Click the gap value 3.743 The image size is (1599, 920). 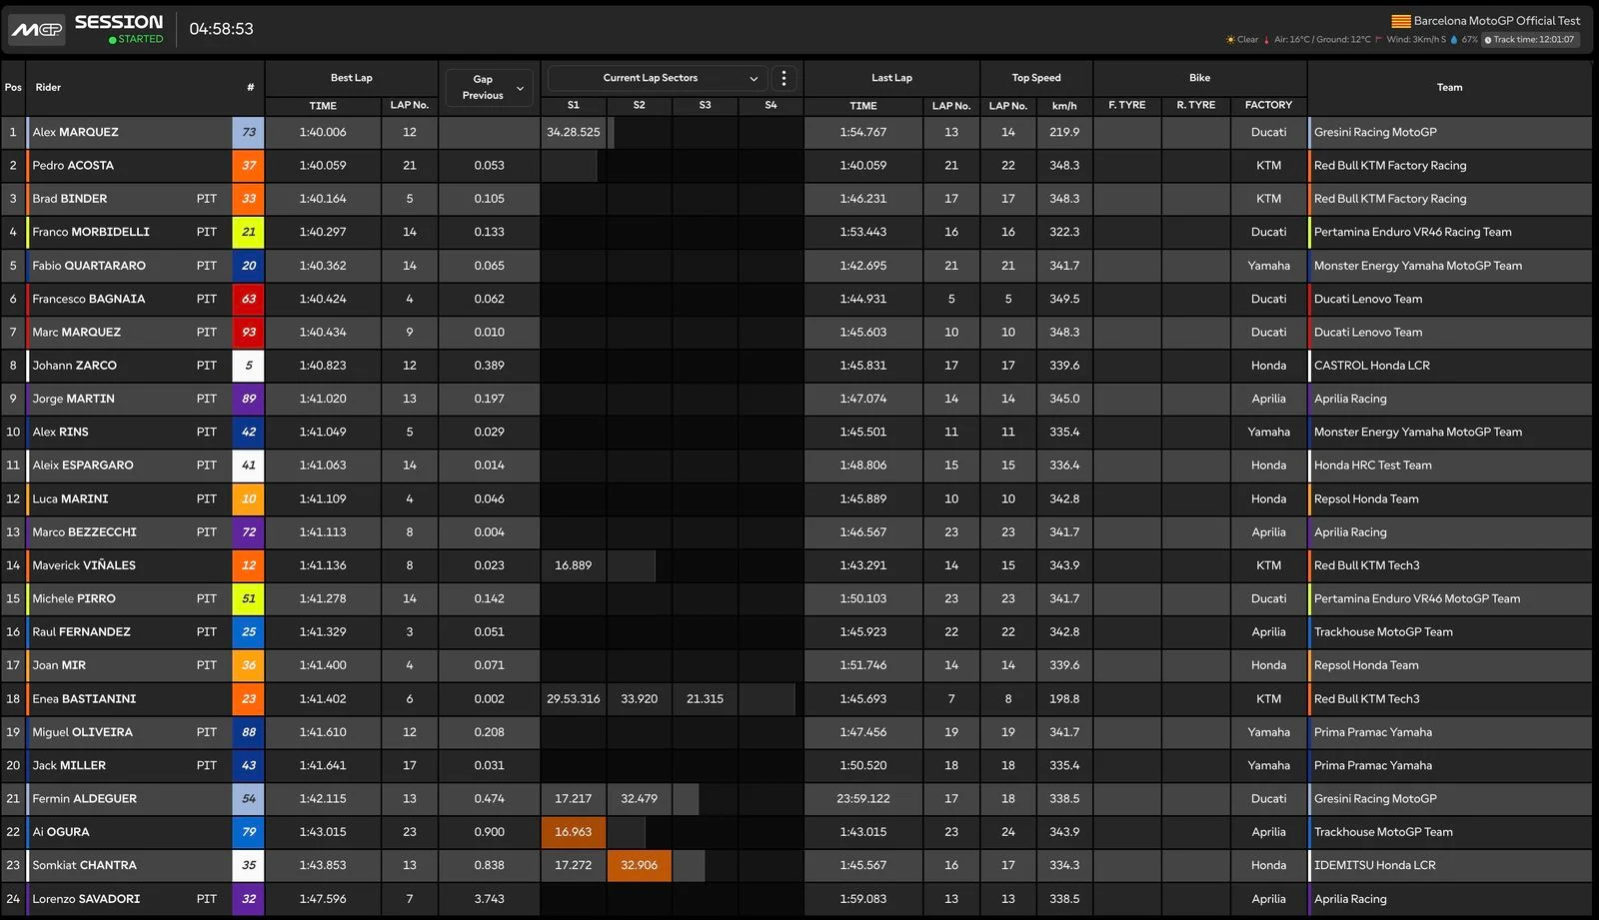tap(490, 899)
